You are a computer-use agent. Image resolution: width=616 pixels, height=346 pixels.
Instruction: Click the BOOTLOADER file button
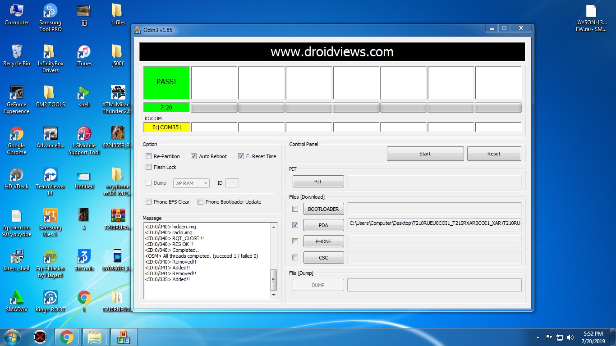coord(323,209)
